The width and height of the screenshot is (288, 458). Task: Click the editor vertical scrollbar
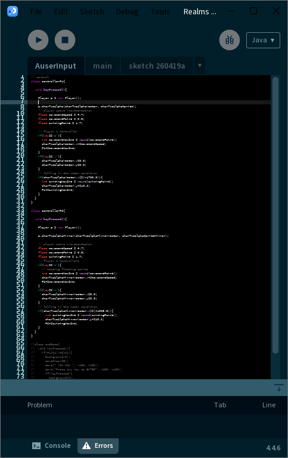[x=275, y=215]
